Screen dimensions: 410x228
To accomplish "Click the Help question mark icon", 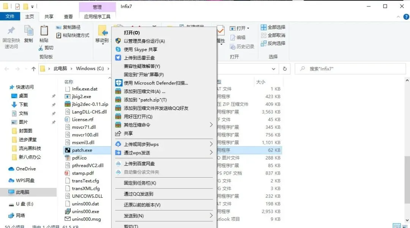I will click(x=406, y=17).
